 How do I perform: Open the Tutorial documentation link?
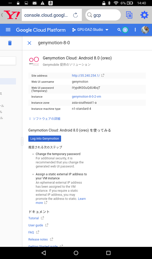pos(34,218)
